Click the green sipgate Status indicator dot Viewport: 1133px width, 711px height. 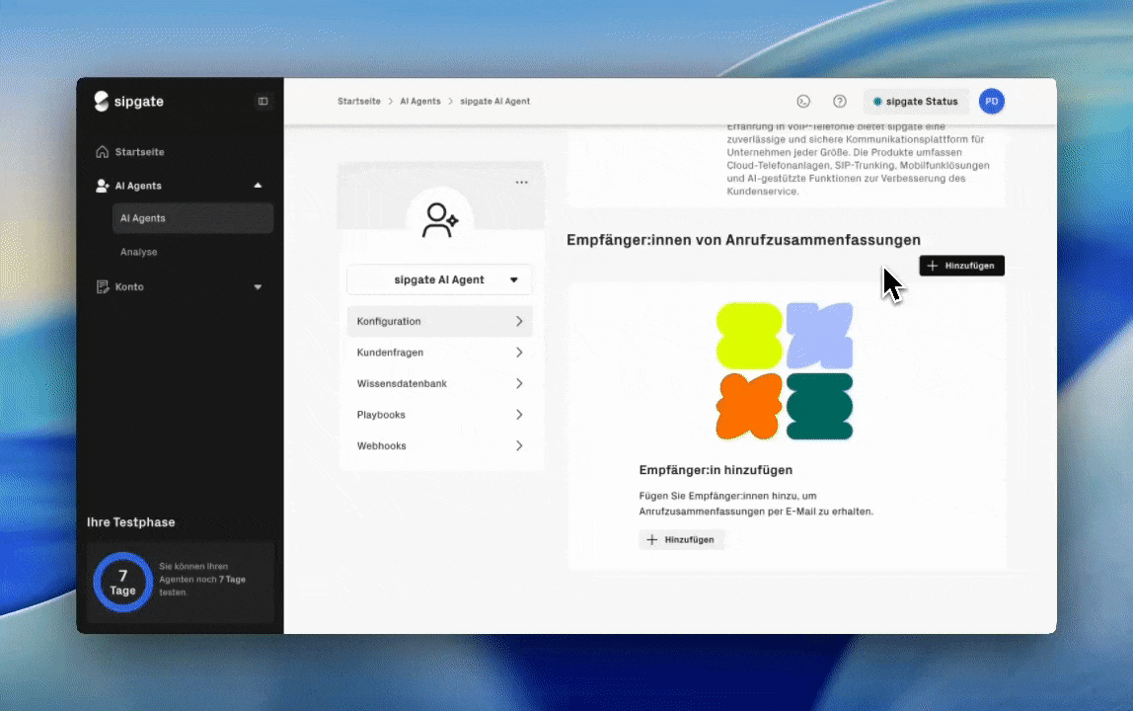point(877,102)
